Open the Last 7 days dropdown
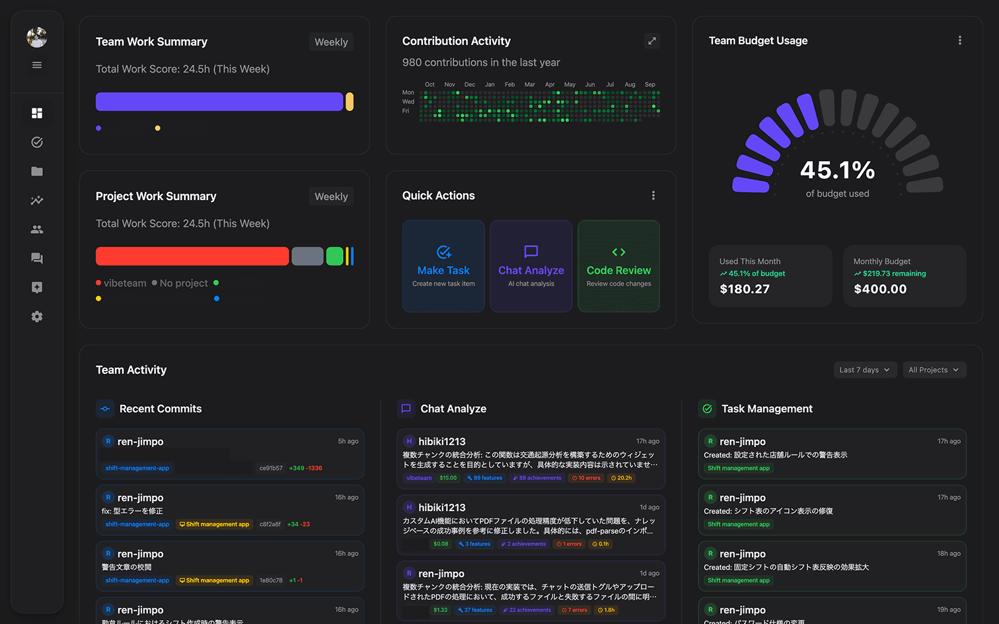This screenshot has width=999, height=624. coord(865,370)
